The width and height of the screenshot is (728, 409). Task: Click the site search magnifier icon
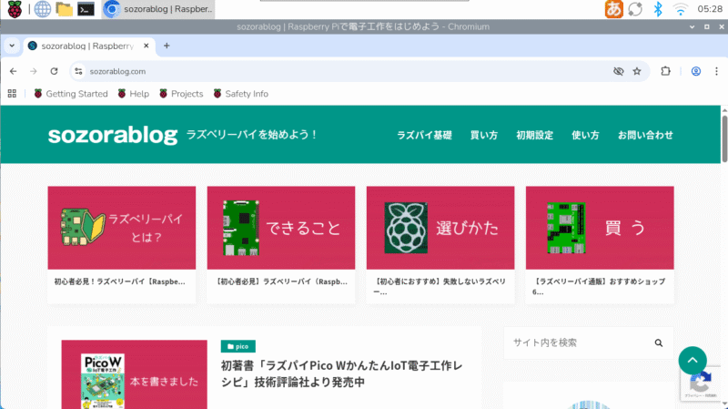[659, 343]
